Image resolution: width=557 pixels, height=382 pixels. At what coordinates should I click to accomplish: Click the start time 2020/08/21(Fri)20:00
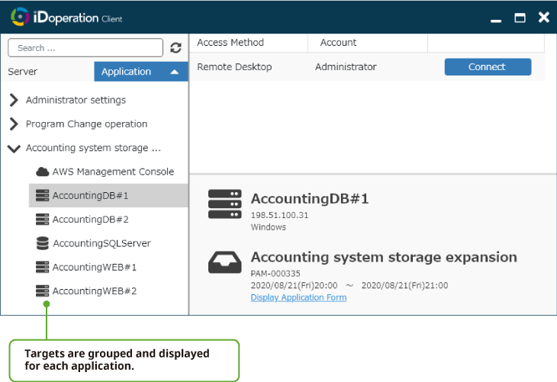coord(294,285)
